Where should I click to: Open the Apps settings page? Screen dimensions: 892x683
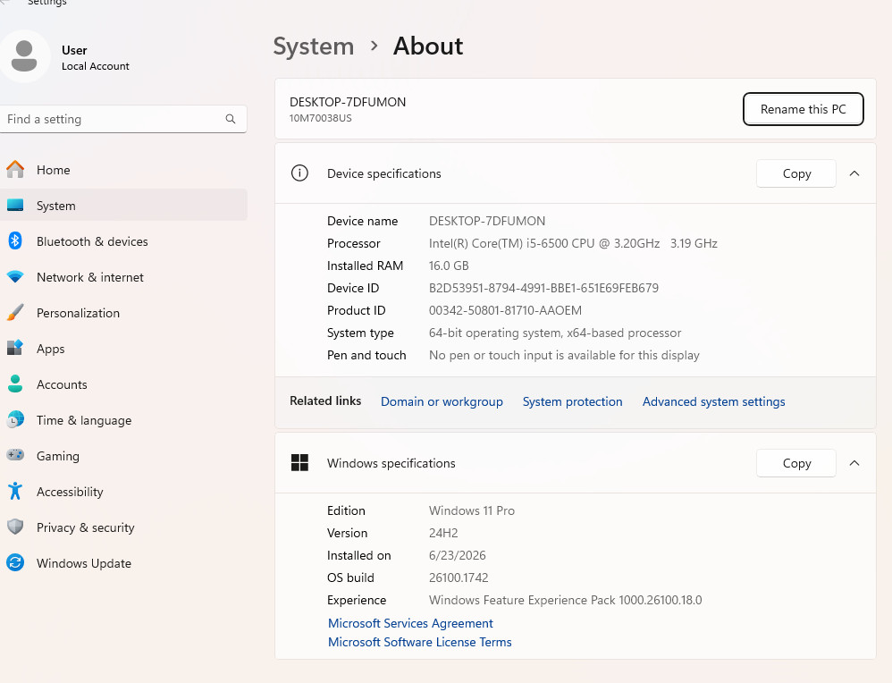[x=123, y=349]
